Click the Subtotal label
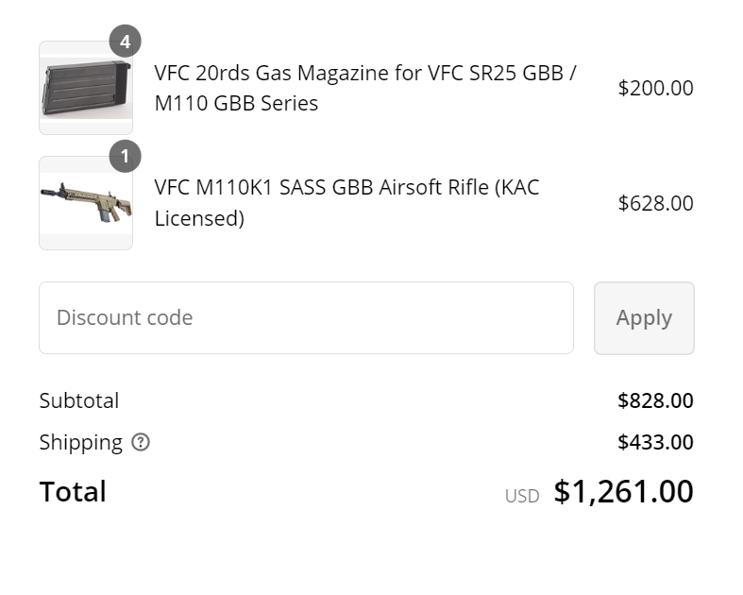Viewport: 743px width, 595px height. pos(79,400)
